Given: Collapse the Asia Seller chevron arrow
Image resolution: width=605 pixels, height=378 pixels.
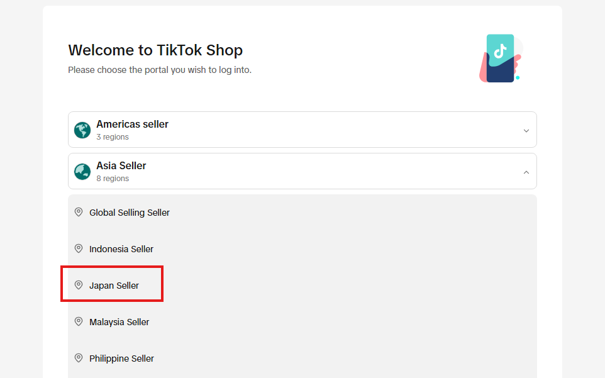Looking at the screenshot, I should (x=526, y=172).
